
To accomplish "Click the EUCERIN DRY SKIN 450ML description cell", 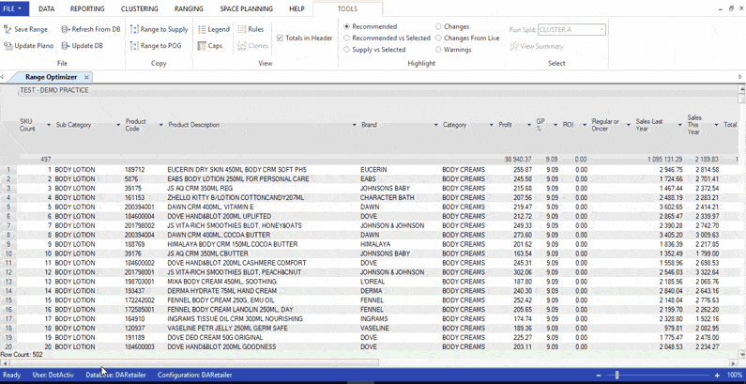I will click(x=238, y=170).
